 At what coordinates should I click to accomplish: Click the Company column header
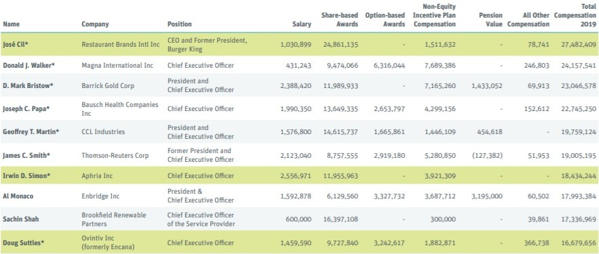pyautogui.click(x=95, y=24)
